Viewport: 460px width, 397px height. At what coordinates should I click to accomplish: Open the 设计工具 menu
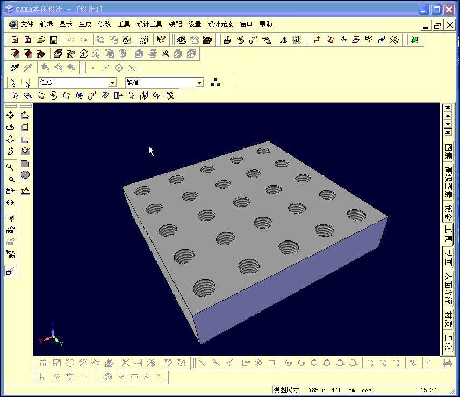coord(149,24)
